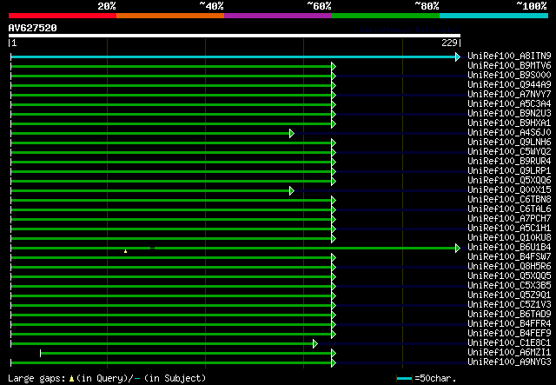556x385 pixels.
Task: Select the UniRef100_Q8H5R6 label
Action: 509,267
